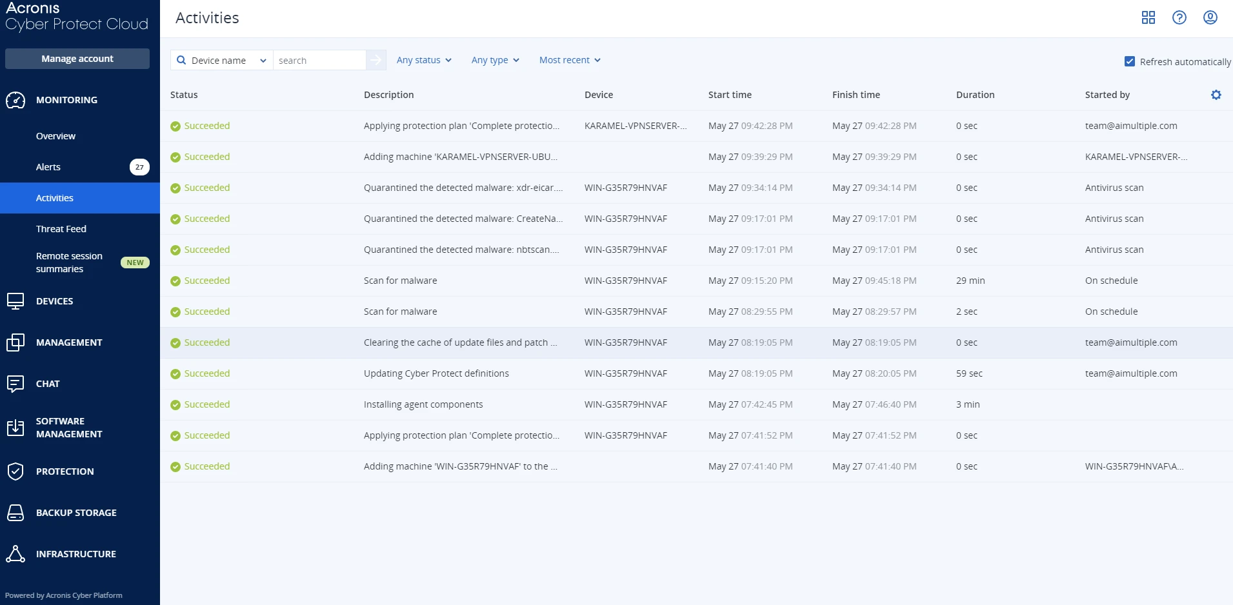Sort by Duration column header
Screen dimensions: 1233x605
975,95
